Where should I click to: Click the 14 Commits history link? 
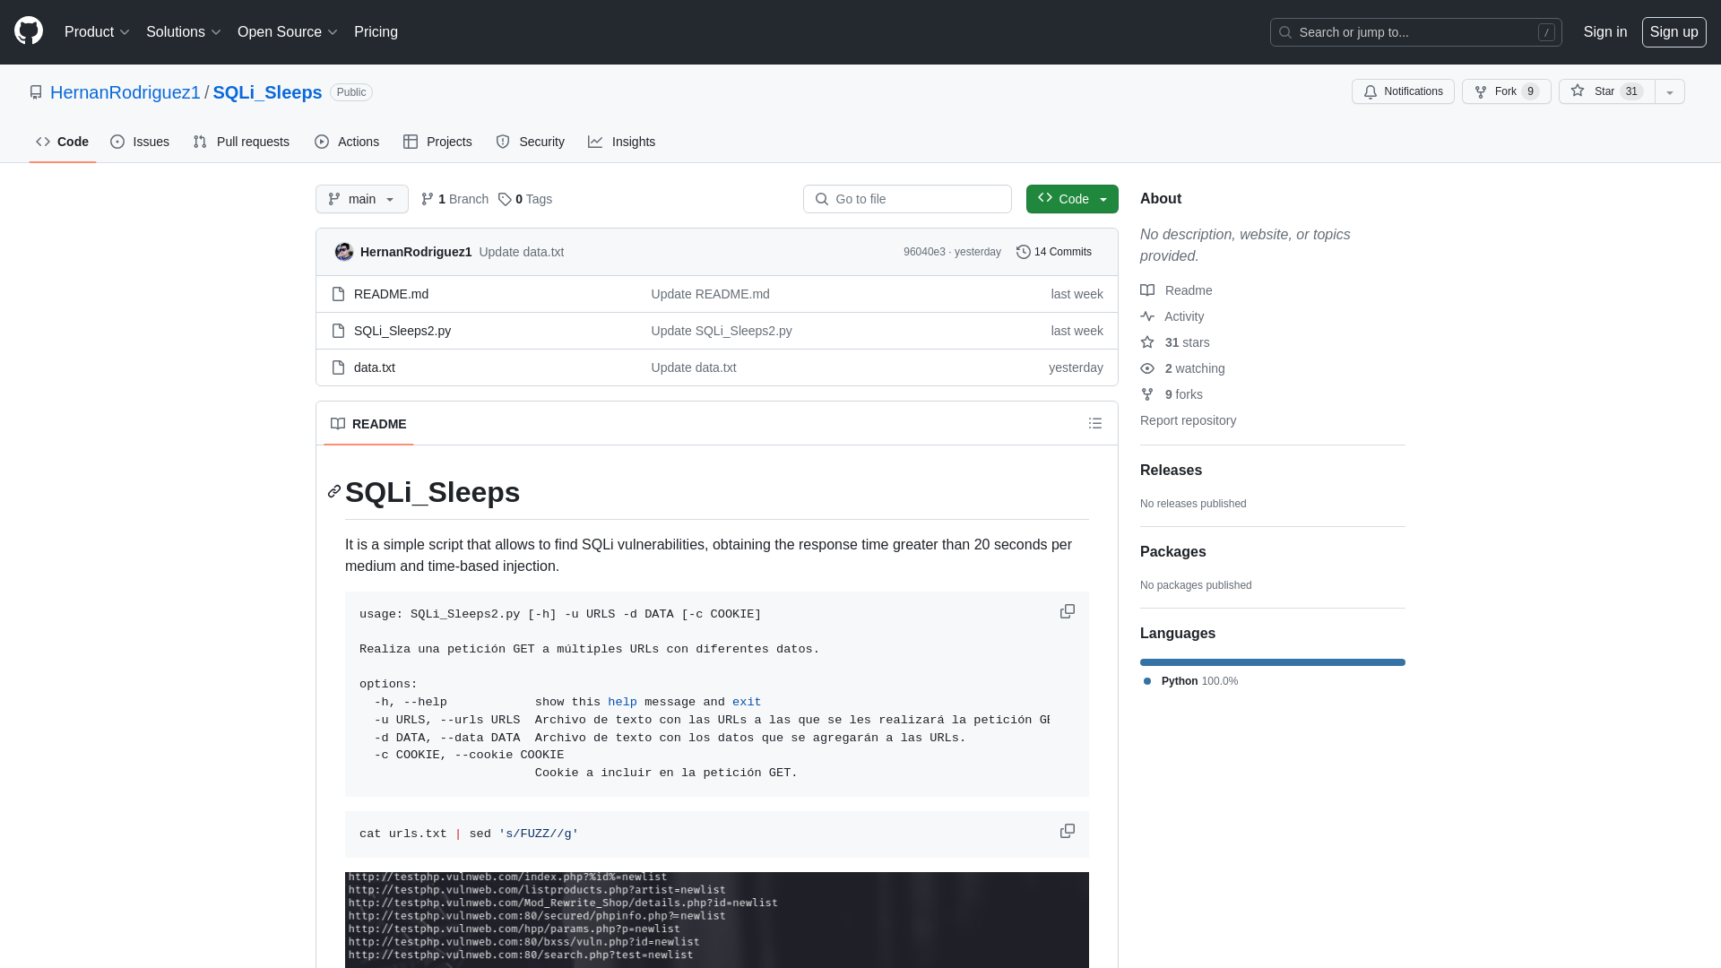1053,252
